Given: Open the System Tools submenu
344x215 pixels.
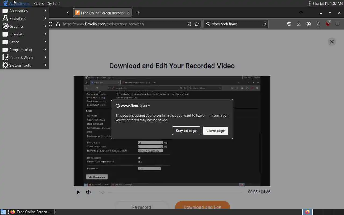Looking at the screenshot, I should (x=24, y=65).
